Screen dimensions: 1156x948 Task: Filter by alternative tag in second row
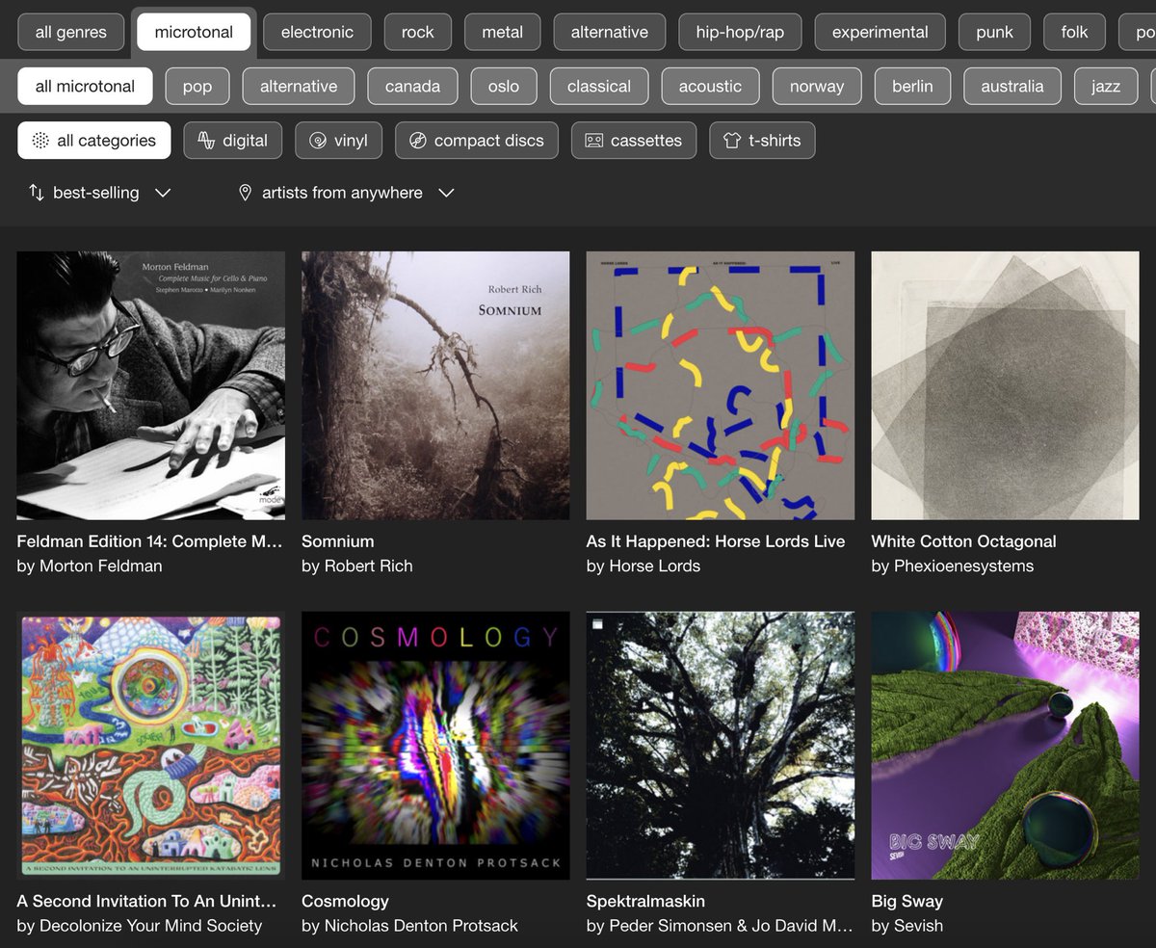click(299, 86)
